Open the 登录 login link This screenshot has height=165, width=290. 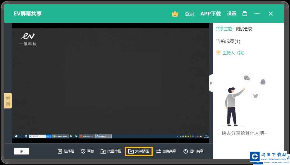(x=189, y=14)
